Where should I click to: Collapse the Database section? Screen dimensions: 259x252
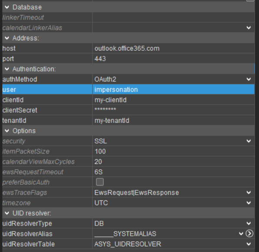(7, 7)
